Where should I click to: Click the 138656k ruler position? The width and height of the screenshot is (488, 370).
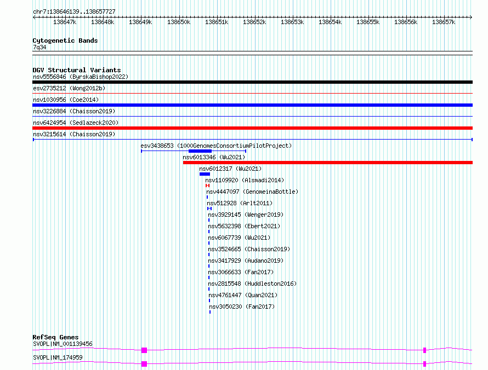(x=406, y=22)
